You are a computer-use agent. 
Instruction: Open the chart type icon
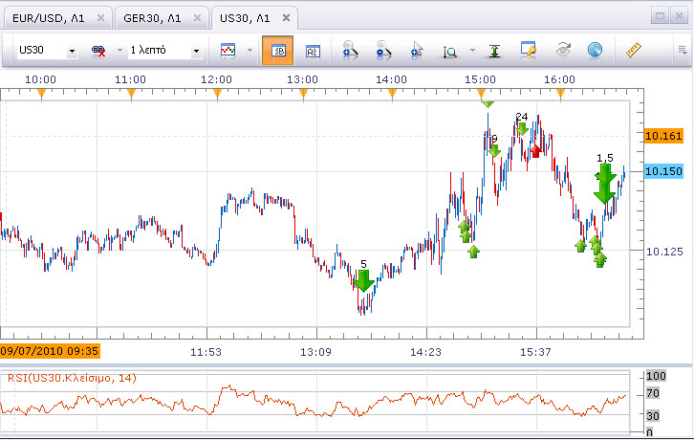228,51
